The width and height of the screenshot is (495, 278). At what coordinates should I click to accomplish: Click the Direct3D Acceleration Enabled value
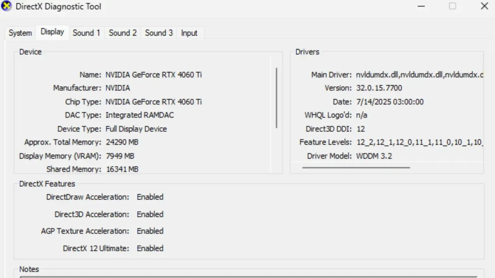point(150,214)
